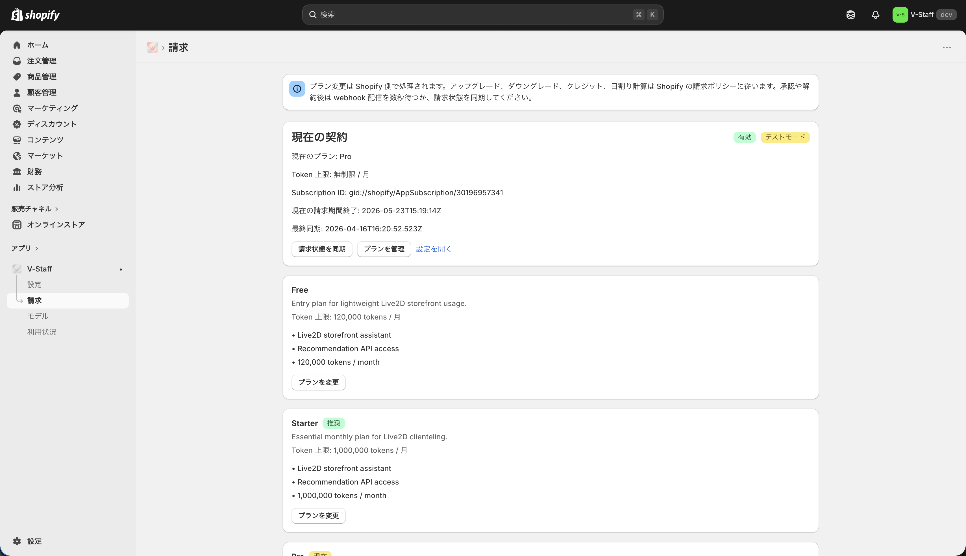Image resolution: width=966 pixels, height=556 pixels.
Task: Click 'Token 上限: 120,000 tokens / 月' text
Action: [x=346, y=317]
